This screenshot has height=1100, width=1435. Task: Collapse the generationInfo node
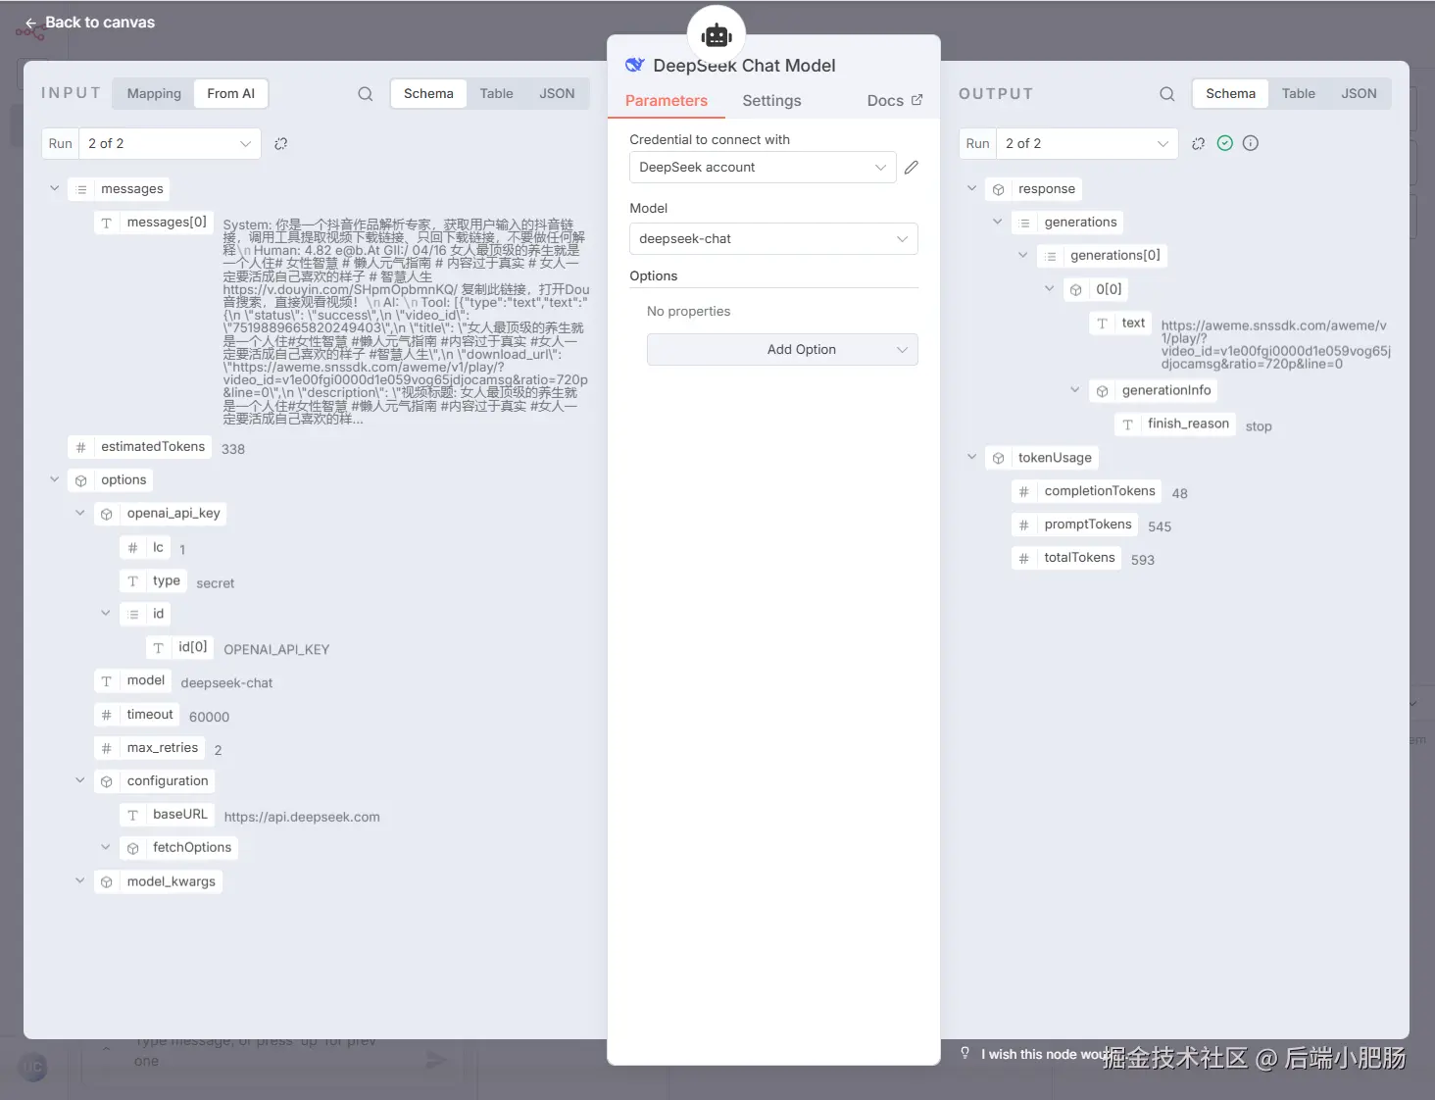pos(1075,389)
